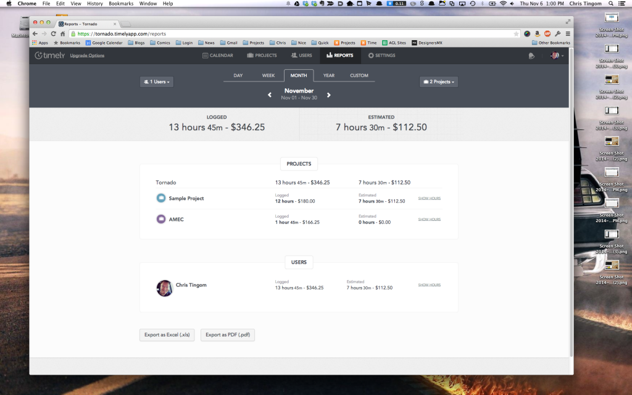The height and width of the screenshot is (395, 632).
Task: Open Chrome's hamburger menu
Action: [x=568, y=34]
